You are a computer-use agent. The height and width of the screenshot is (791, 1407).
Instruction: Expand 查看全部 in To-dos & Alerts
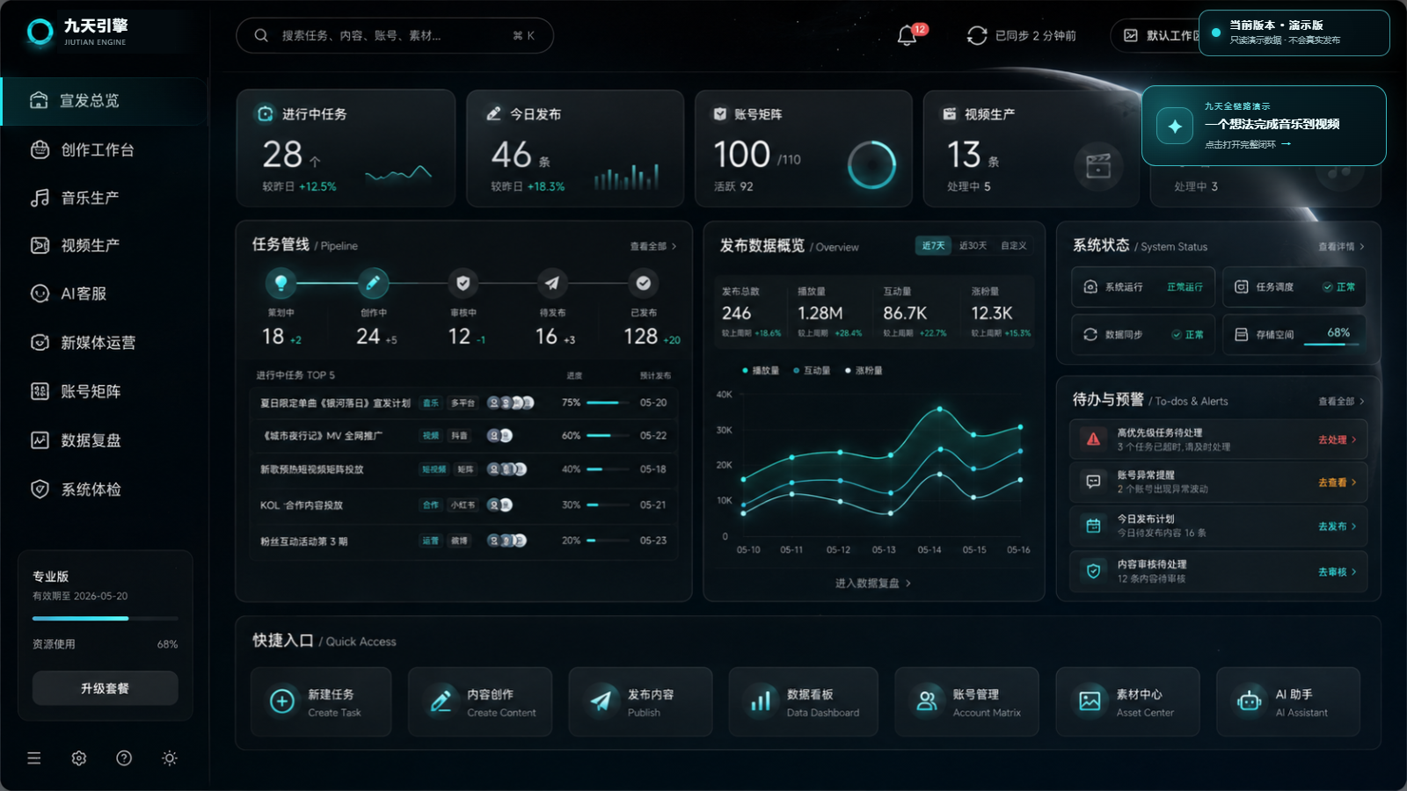[1341, 402]
